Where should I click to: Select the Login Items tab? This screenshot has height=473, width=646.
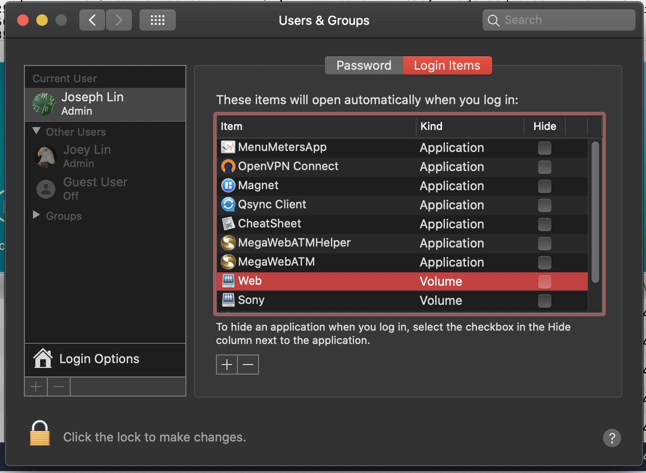coord(447,65)
